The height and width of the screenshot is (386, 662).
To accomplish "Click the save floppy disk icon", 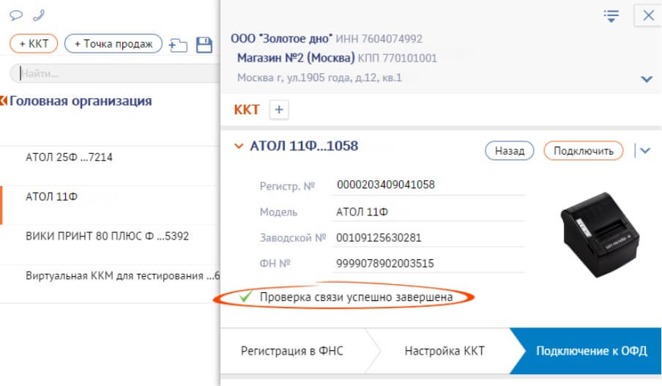I will (x=204, y=45).
